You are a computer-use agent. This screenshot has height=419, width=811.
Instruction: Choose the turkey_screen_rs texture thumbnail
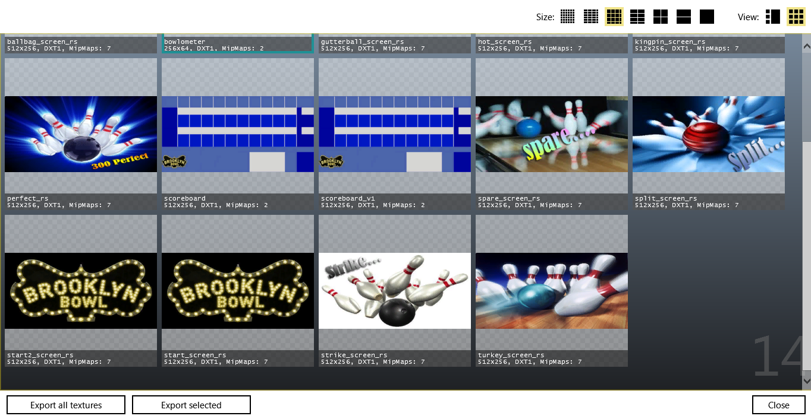pos(552,291)
